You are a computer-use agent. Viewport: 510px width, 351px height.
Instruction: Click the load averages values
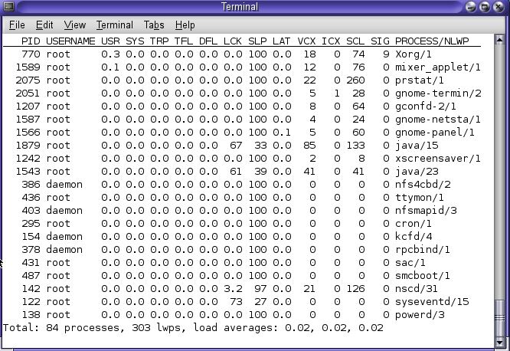click(334, 327)
